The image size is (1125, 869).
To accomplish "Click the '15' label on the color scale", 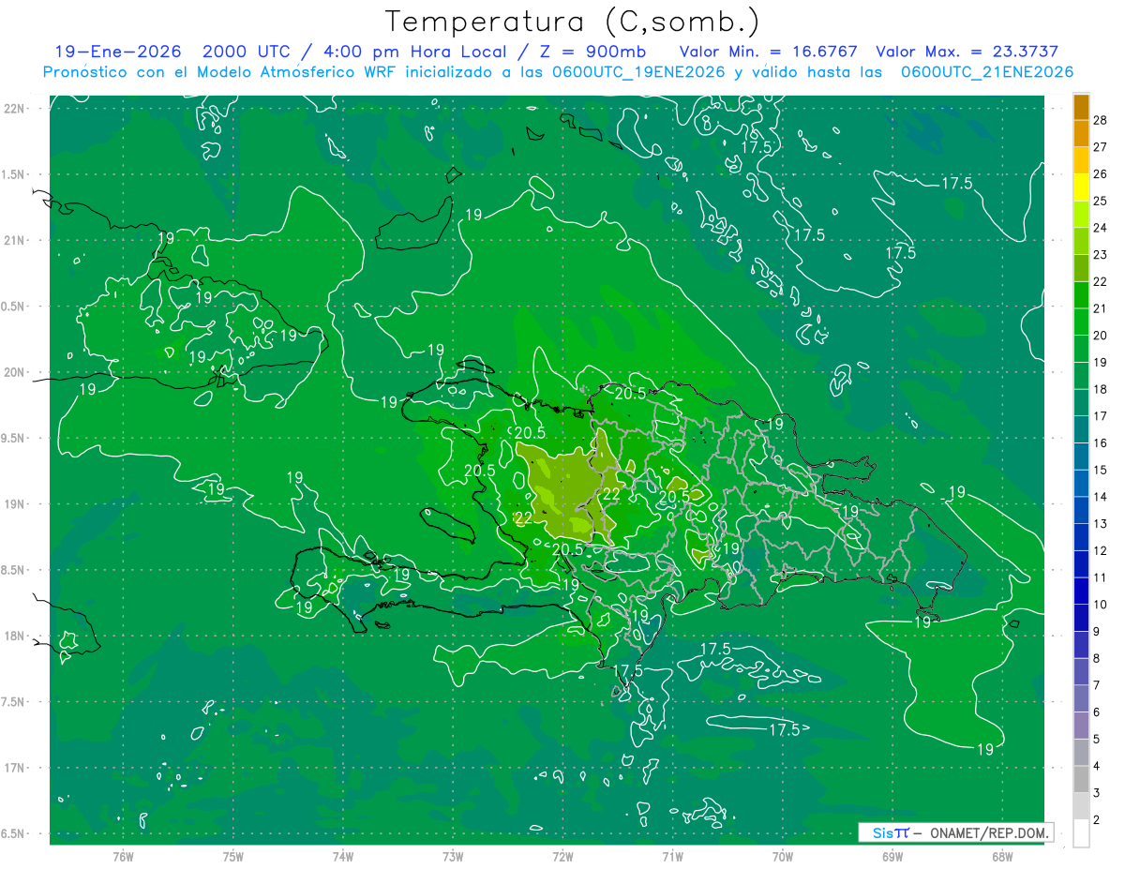I will pyautogui.click(x=1101, y=470).
